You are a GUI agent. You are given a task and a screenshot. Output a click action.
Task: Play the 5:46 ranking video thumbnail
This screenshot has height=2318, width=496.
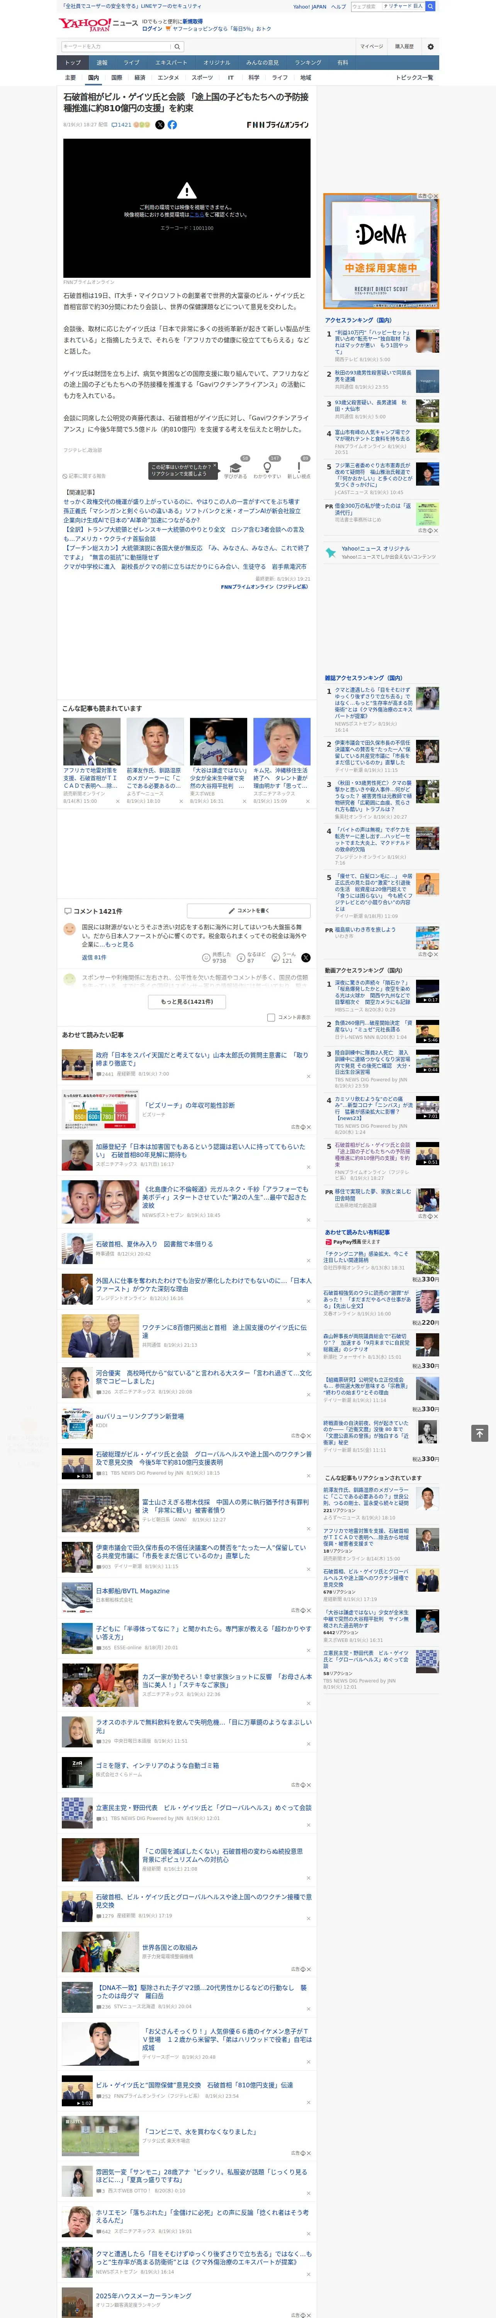(x=428, y=1031)
